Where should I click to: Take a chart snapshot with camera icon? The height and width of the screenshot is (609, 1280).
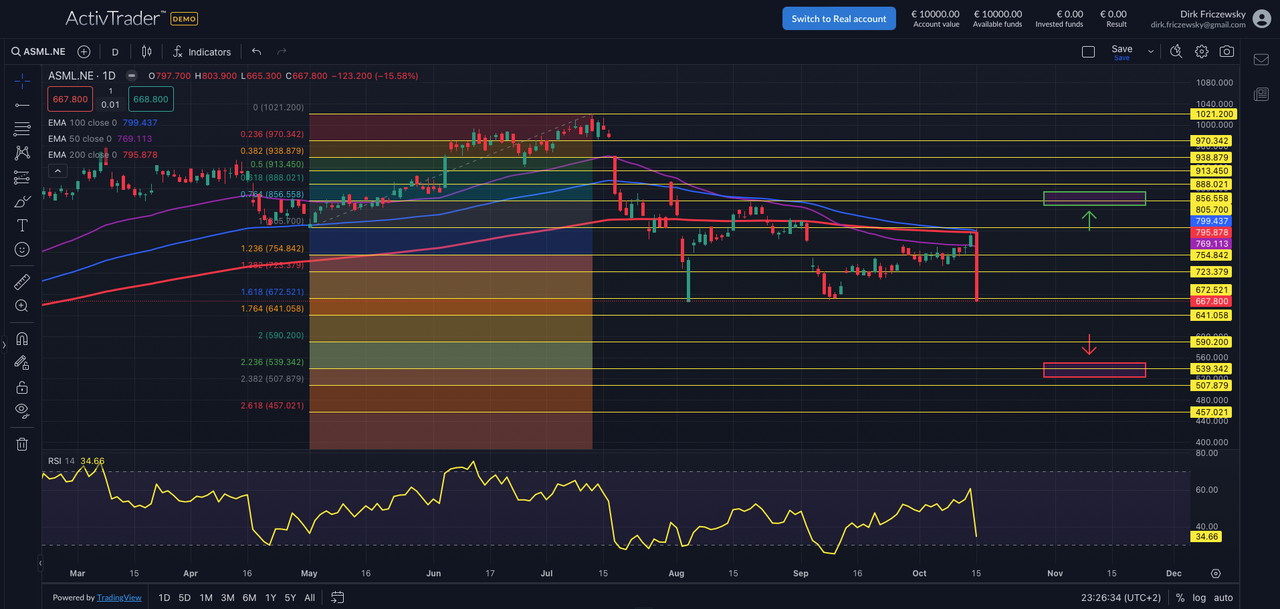click(1226, 51)
